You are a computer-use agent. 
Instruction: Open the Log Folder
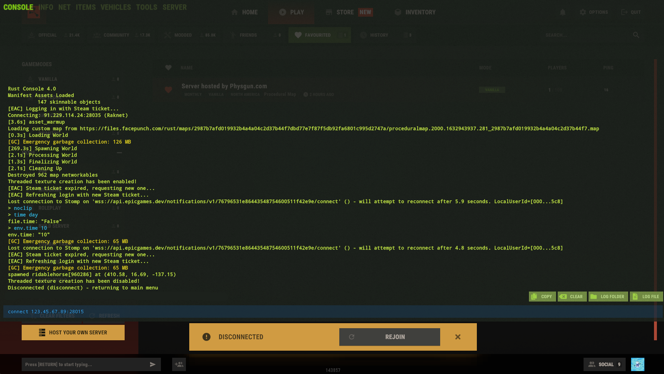(608, 297)
